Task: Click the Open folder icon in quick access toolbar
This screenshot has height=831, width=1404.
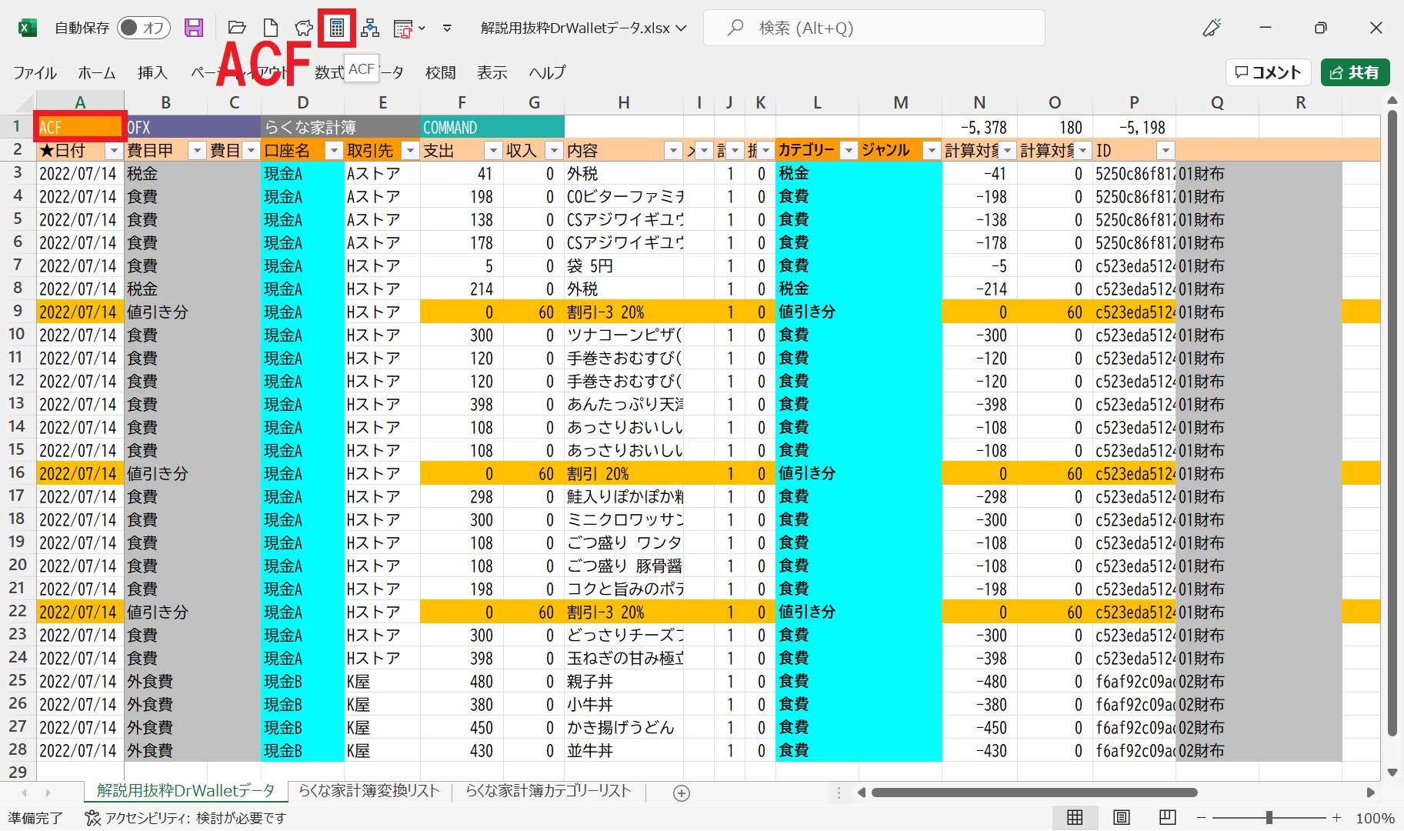Action: [x=237, y=28]
